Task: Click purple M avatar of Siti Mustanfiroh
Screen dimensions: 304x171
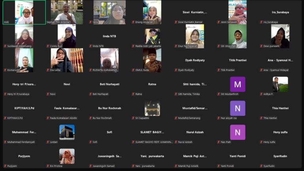Action: point(237,84)
